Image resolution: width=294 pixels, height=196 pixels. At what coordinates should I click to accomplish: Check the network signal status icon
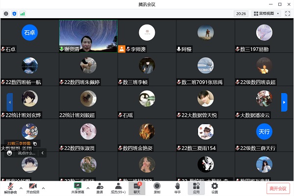(23, 14)
